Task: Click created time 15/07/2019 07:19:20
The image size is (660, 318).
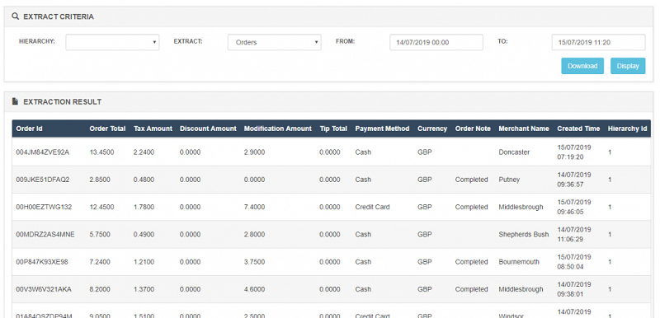Action: pyautogui.click(x=574, y=152)
